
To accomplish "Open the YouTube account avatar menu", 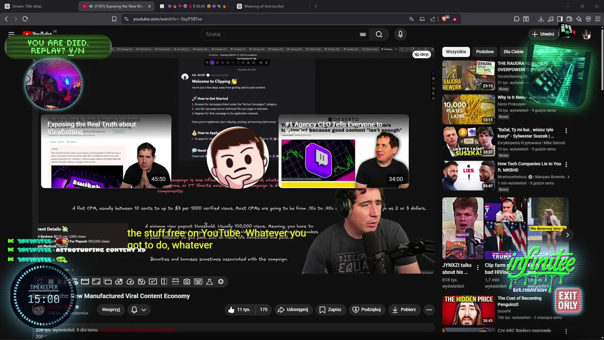I will tap(587, 35).
